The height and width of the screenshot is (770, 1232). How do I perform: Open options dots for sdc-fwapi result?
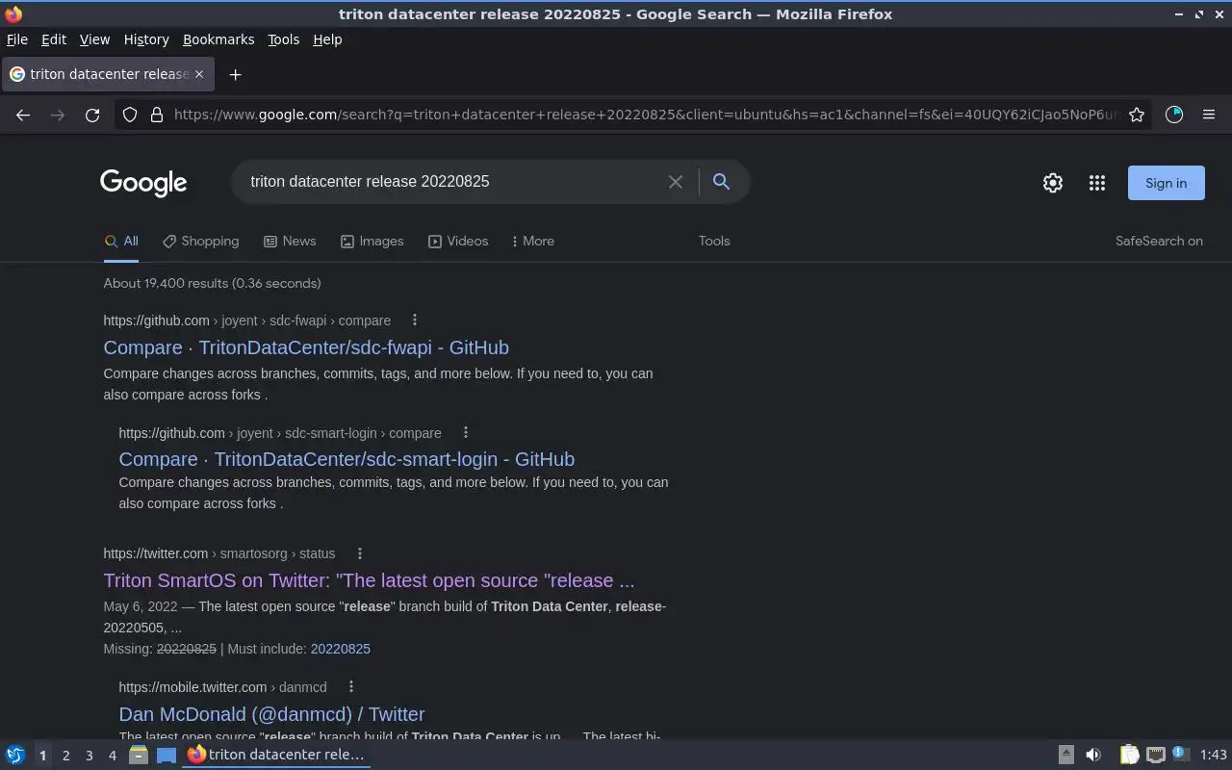point(415,321)
